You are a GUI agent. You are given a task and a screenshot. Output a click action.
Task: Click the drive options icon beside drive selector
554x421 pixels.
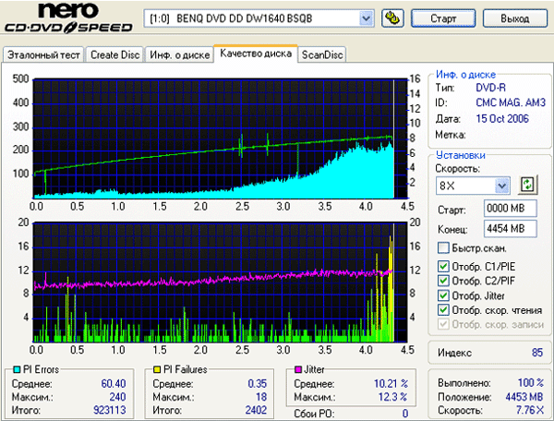point(392,18)
